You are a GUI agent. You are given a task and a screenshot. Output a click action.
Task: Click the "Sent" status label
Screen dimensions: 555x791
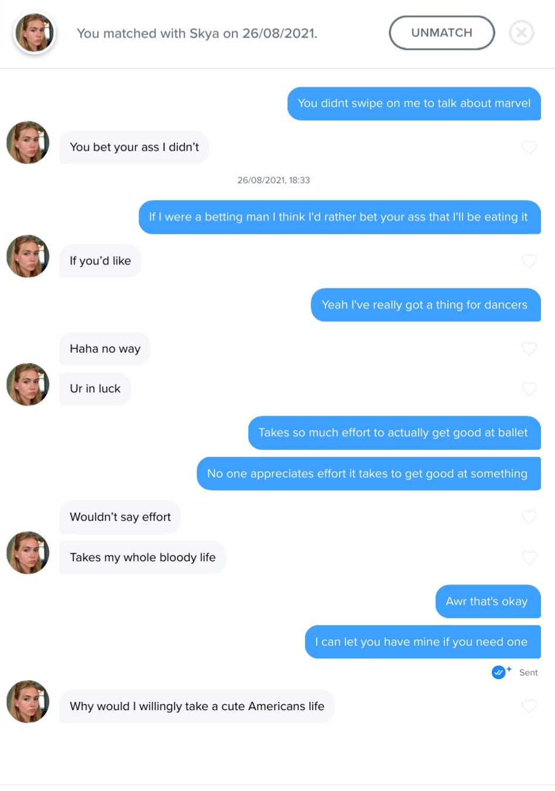(x=528, y=673)
